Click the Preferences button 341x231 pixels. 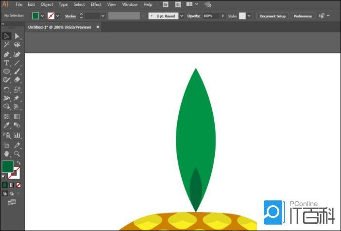click(x=303, y=16)
